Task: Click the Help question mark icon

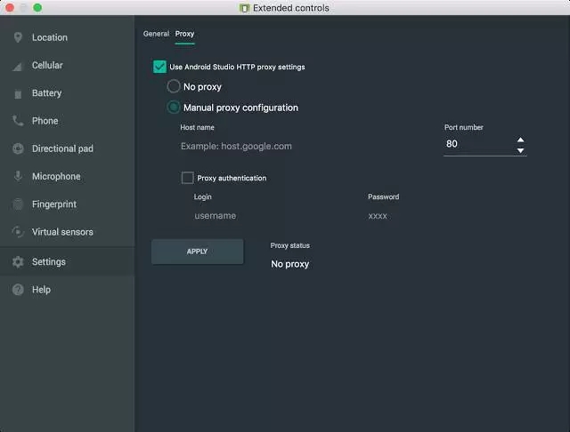Action: (18, 290)
